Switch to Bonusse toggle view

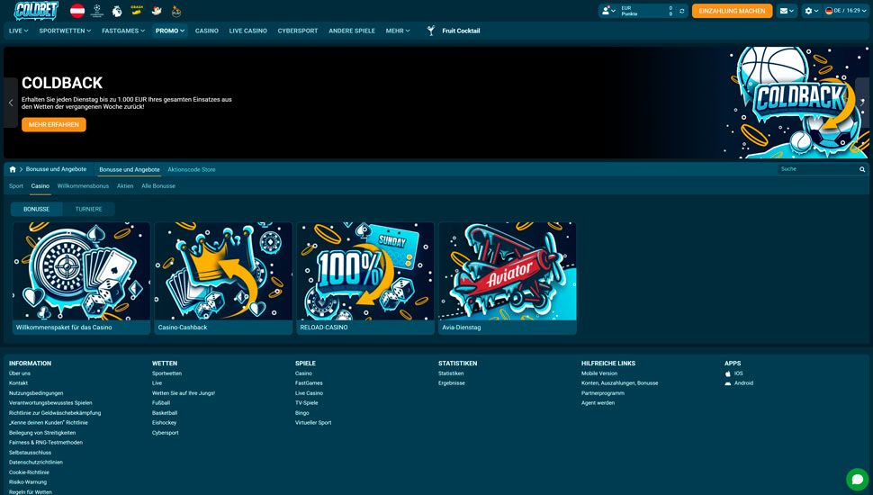coord(36,210)
